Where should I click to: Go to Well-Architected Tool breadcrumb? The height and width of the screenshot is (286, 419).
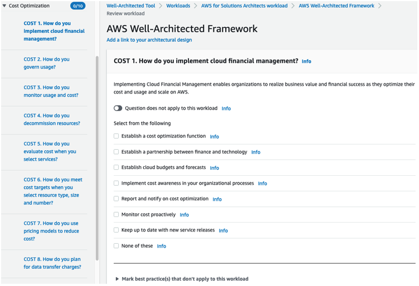click(x=131, y=6)
